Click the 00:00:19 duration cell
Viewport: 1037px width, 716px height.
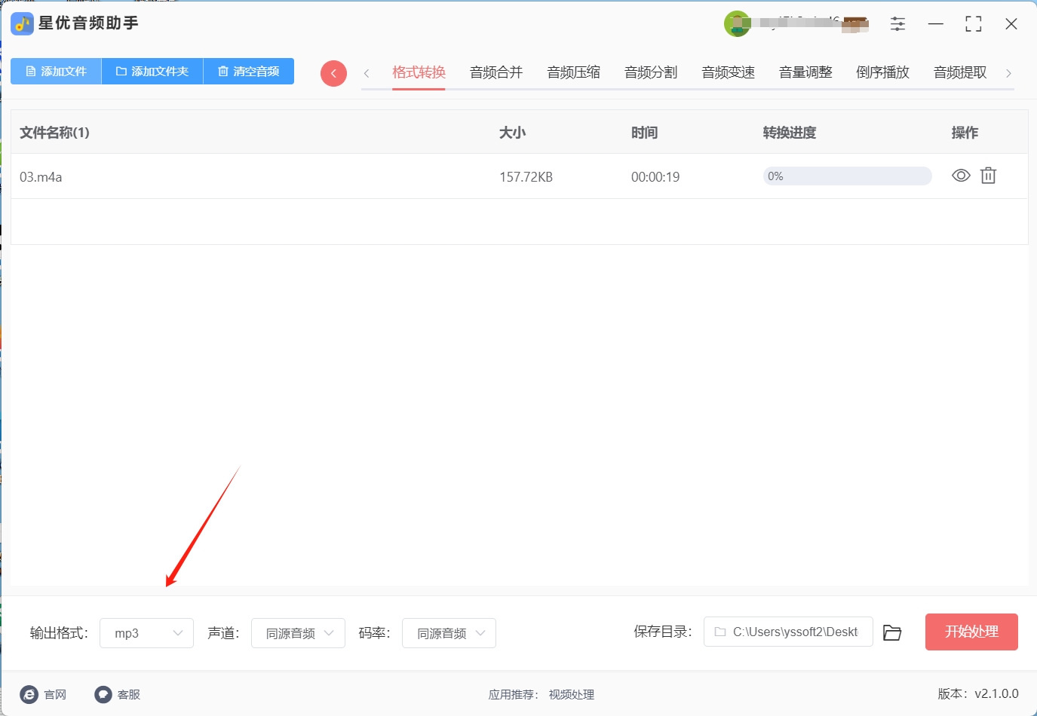point(655,177)
